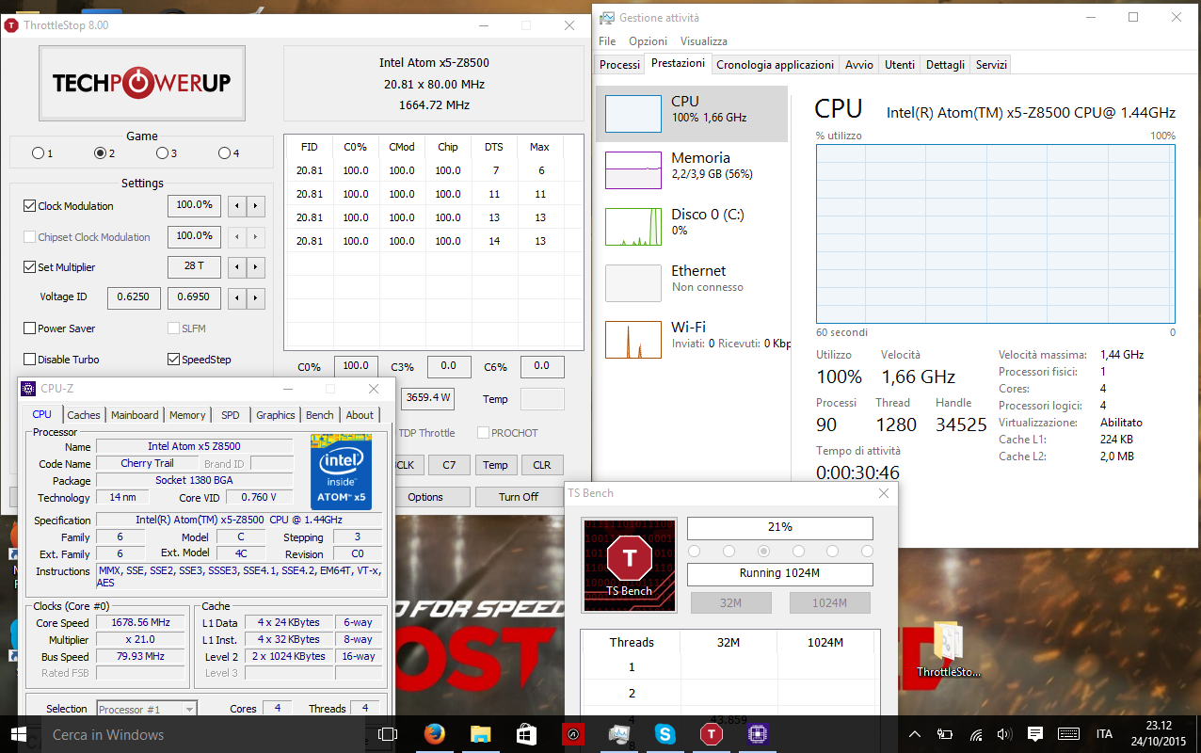Click the red taskbar icon next to Store
This screenshot has height=753, width=1201.
coord(573,734)
